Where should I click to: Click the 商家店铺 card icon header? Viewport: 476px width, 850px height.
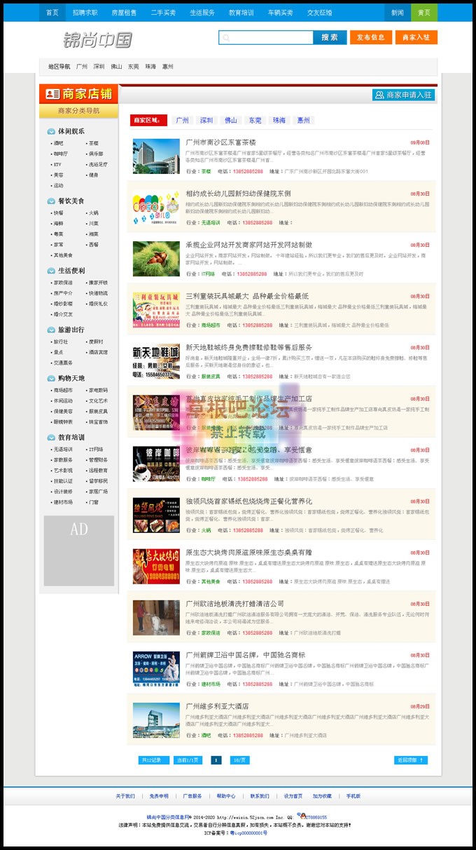(78, 93)
